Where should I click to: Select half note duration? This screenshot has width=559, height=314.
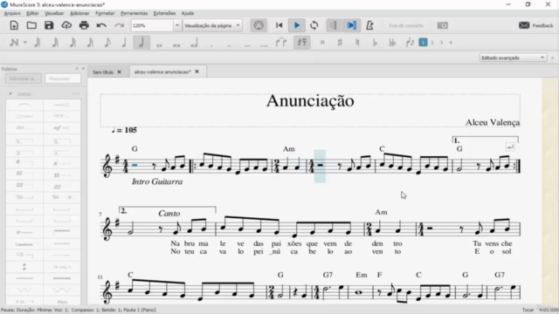(141, 43)
